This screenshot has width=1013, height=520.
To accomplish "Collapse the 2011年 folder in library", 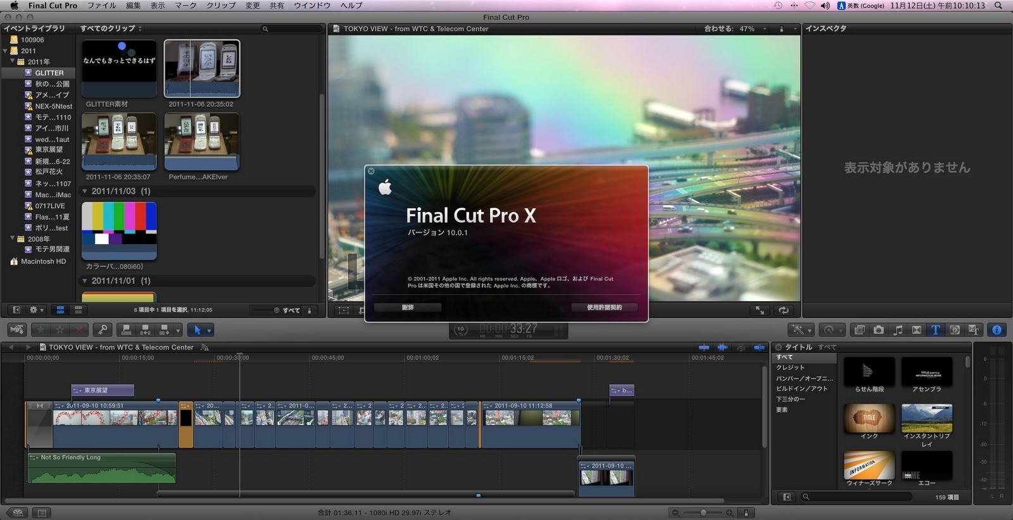I will pyautogui.click(x=13, y=61).
